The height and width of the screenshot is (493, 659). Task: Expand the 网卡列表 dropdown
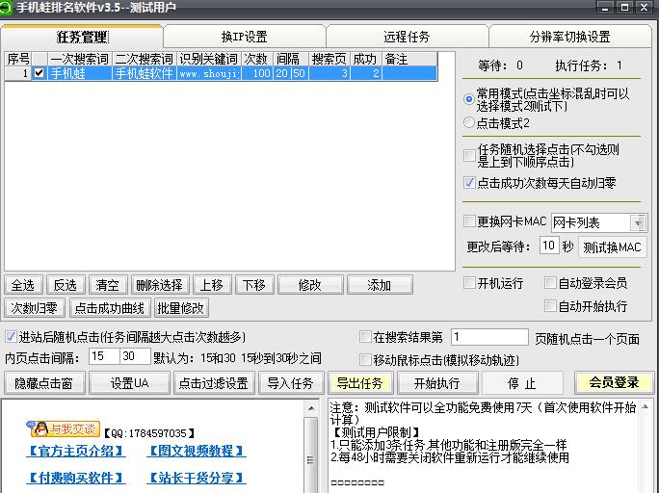[639, 222]
